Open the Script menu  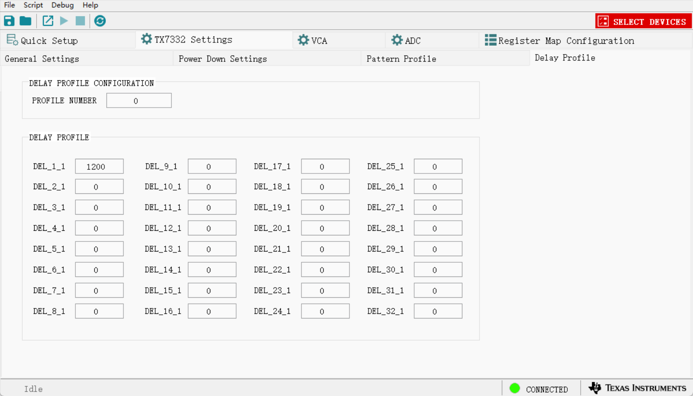coord(33,5)
